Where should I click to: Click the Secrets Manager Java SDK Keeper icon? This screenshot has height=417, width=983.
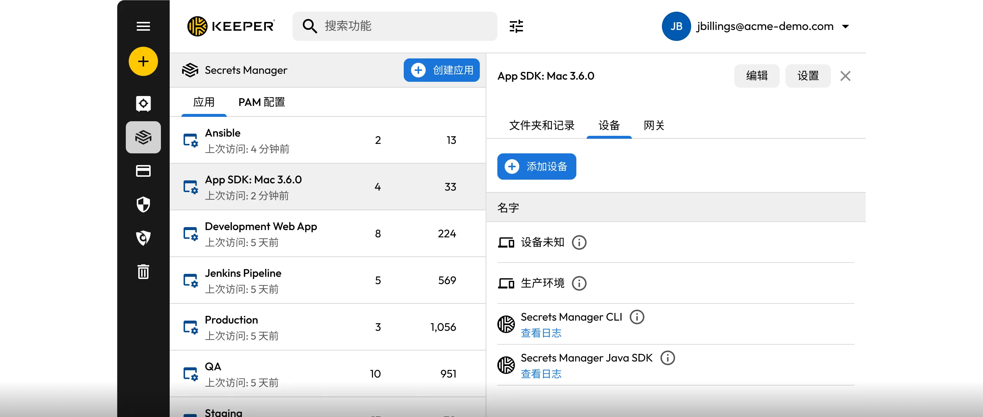tap(506, 365)
